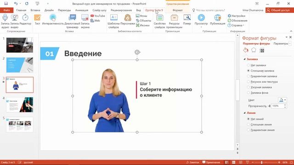Switch to the Главная tab
This screenshot has width=294, height=165.
pyautogui.click(x=21, y=10)
